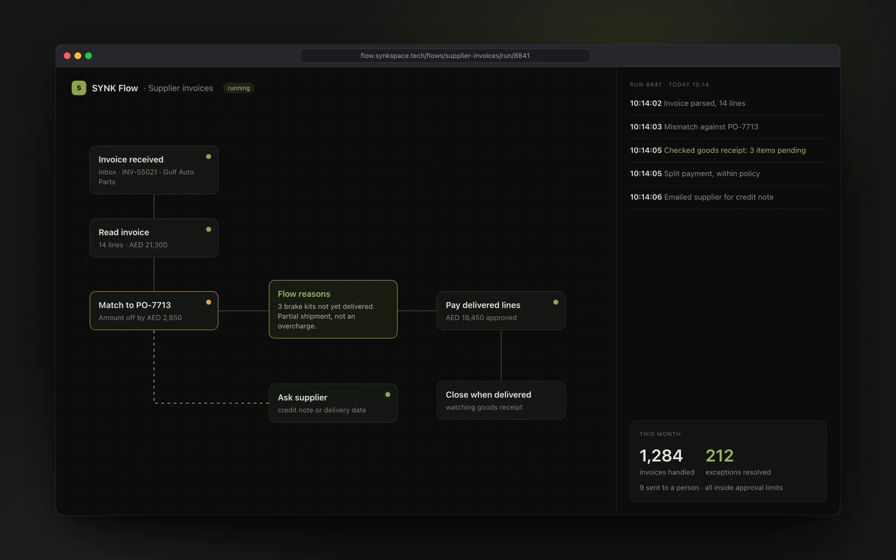
Task: Click the THIS MONTH label
Action: coord(660,434)
